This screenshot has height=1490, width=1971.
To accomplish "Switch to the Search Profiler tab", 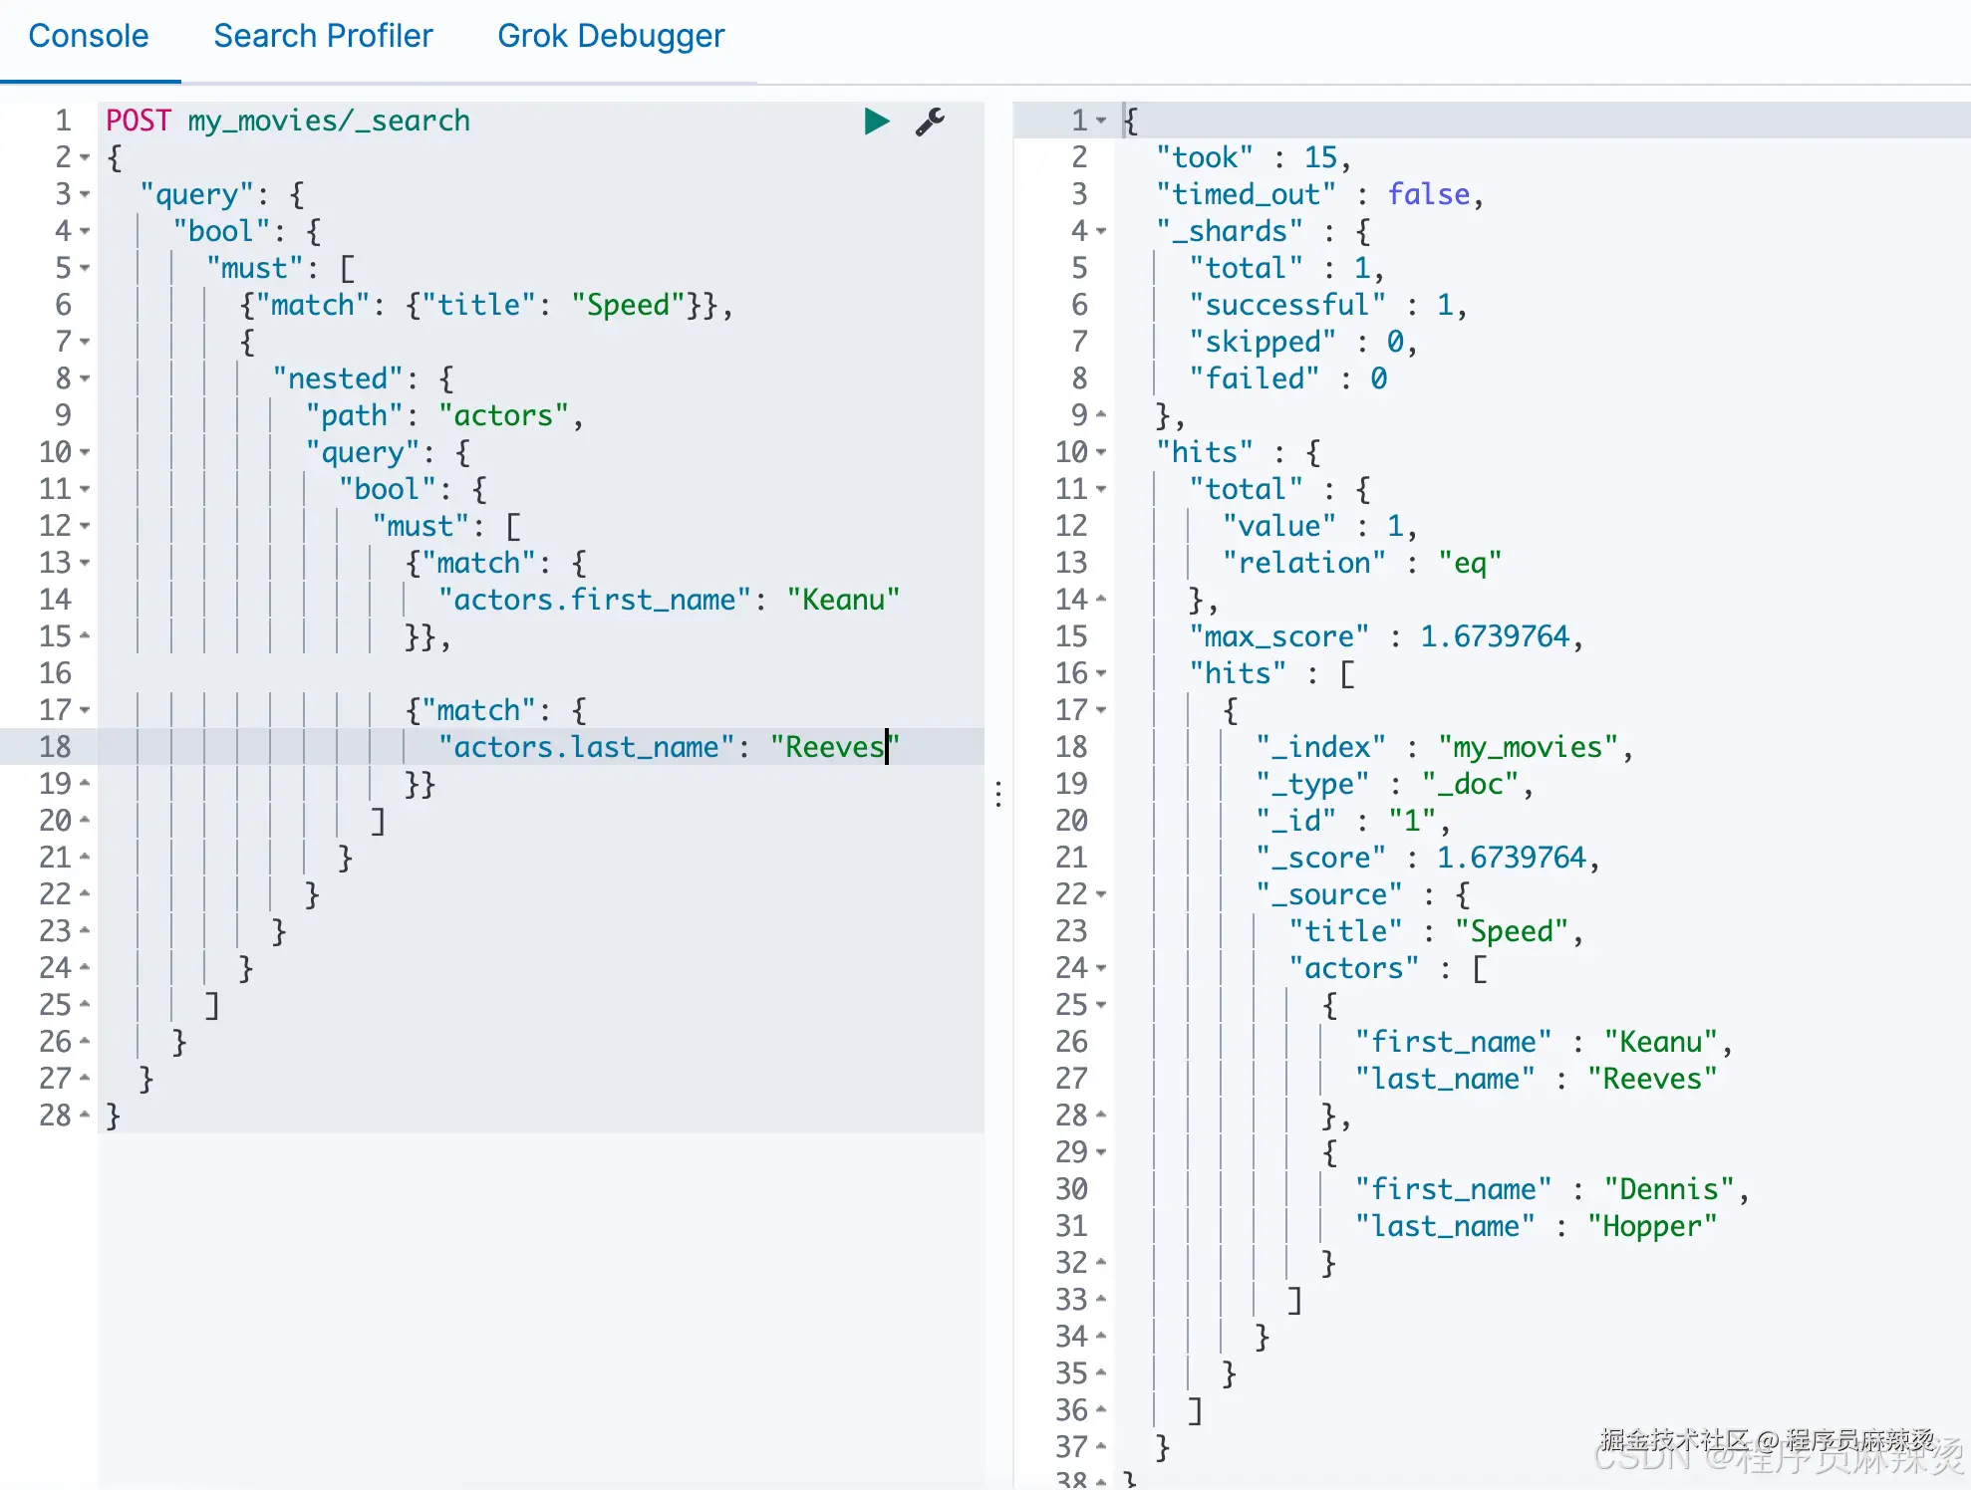I will [323, 36].
